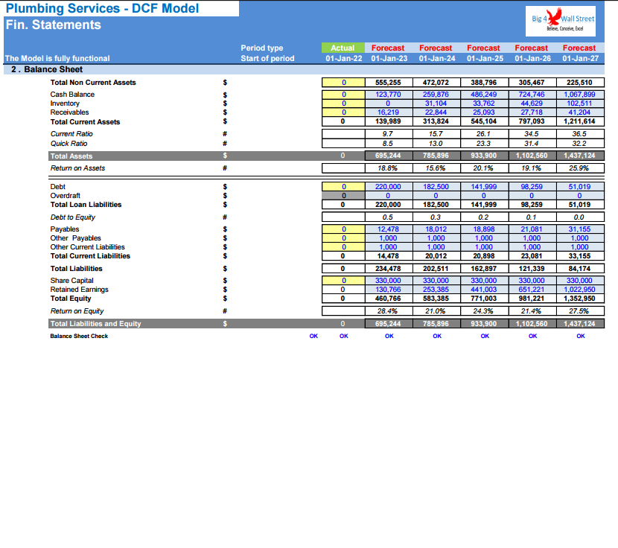The height and width of the screenshot is (548, 618).
Task: Select the Total Current Liabilities value 14,478
Action: pyautogui.click(x=389, y=256)
